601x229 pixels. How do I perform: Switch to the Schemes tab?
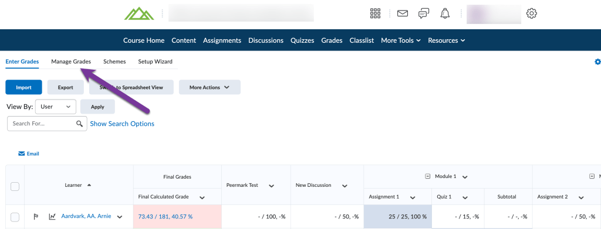pos(114,61)
